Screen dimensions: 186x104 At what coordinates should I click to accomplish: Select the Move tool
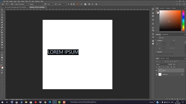(2, 10)
